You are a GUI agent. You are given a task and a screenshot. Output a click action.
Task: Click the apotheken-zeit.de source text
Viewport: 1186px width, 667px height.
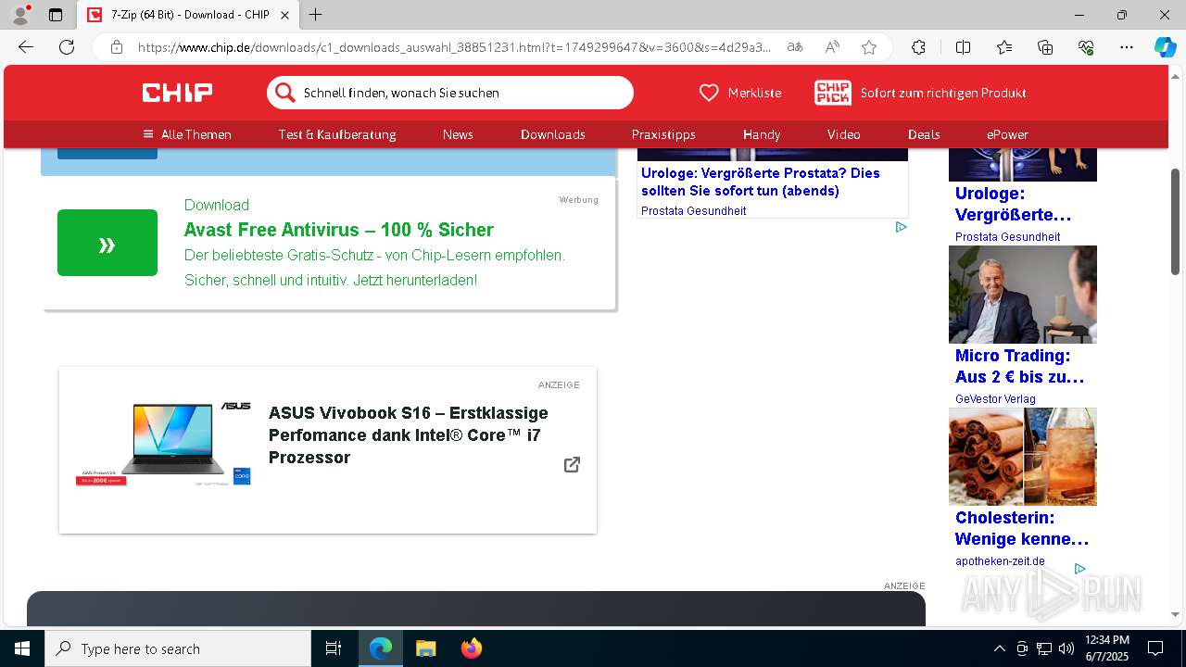(1000, 561)
